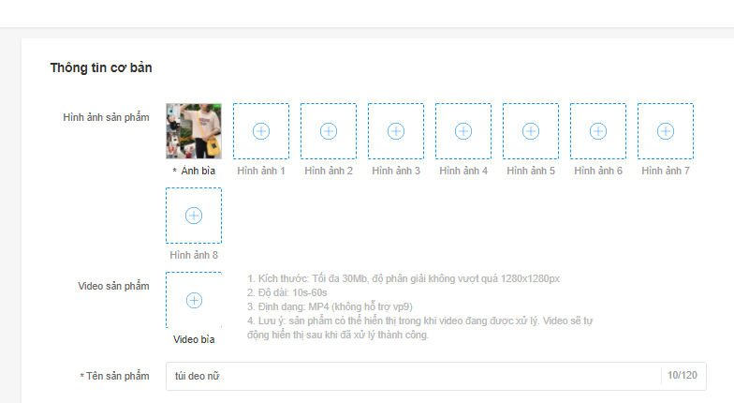This screenshot has width=734, height=403.
Task: Click the Tên sản phẩm required field label
Action: 116,376
